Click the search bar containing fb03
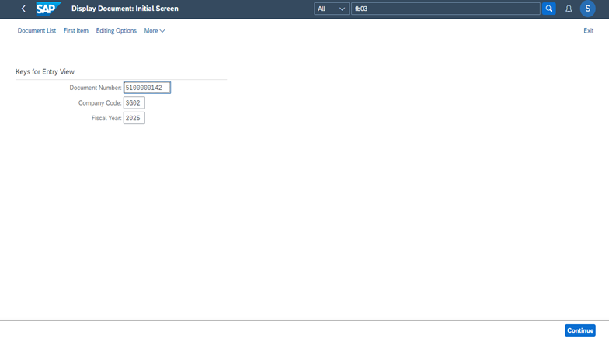Screen dimensions: 609x339 (445, 9)
